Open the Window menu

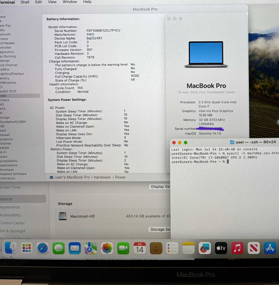[x=70, y=2]
